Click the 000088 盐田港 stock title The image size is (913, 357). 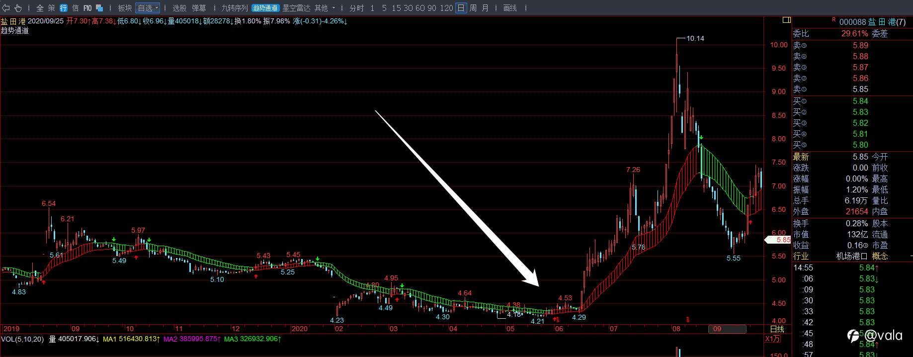point(872,22)
